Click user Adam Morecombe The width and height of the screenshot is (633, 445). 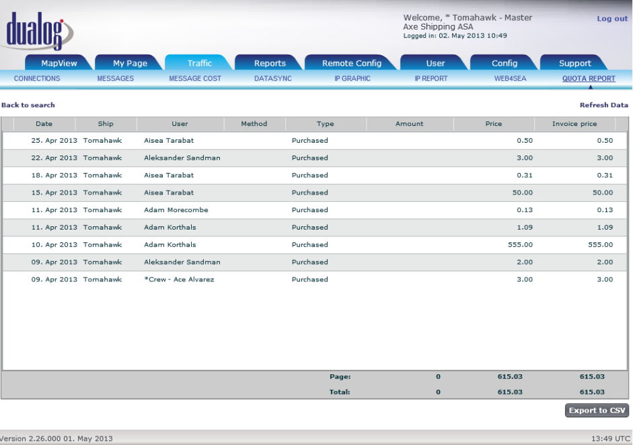pos(176,210)
